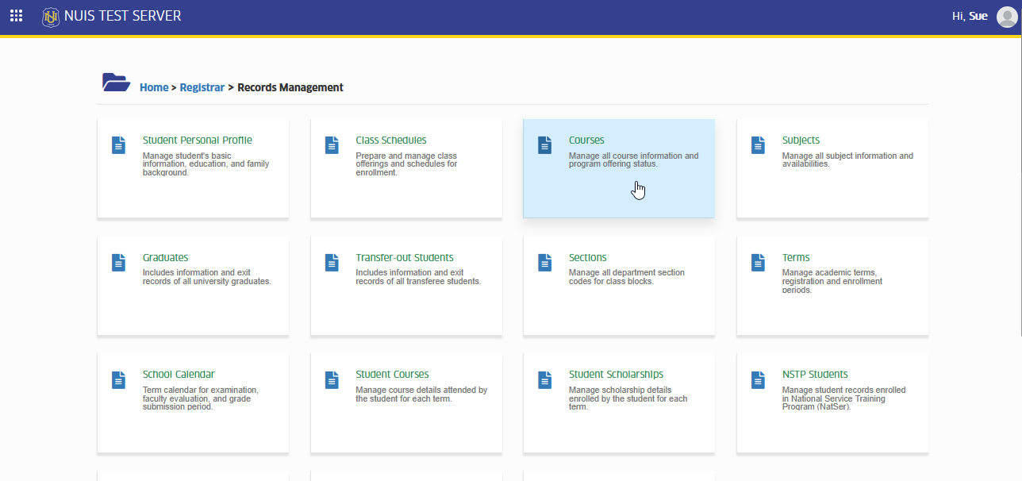Open the Sections title link
The image size is (1022, 481).
tap(588, 258)
